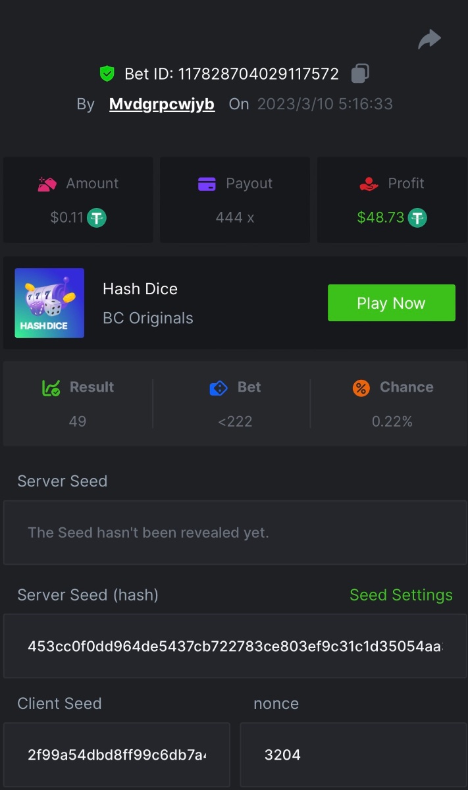The height and width of the screenshot is (790, 468).
Task: Click the pink Amount chips icon
Action: coord(47,184)
